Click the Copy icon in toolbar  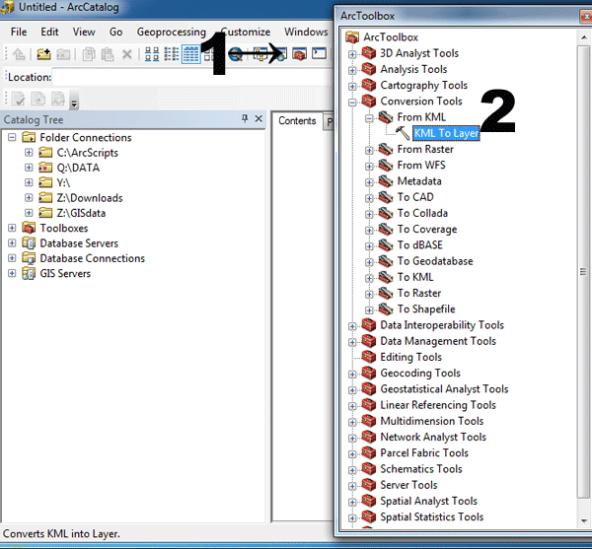pos(89,54)
